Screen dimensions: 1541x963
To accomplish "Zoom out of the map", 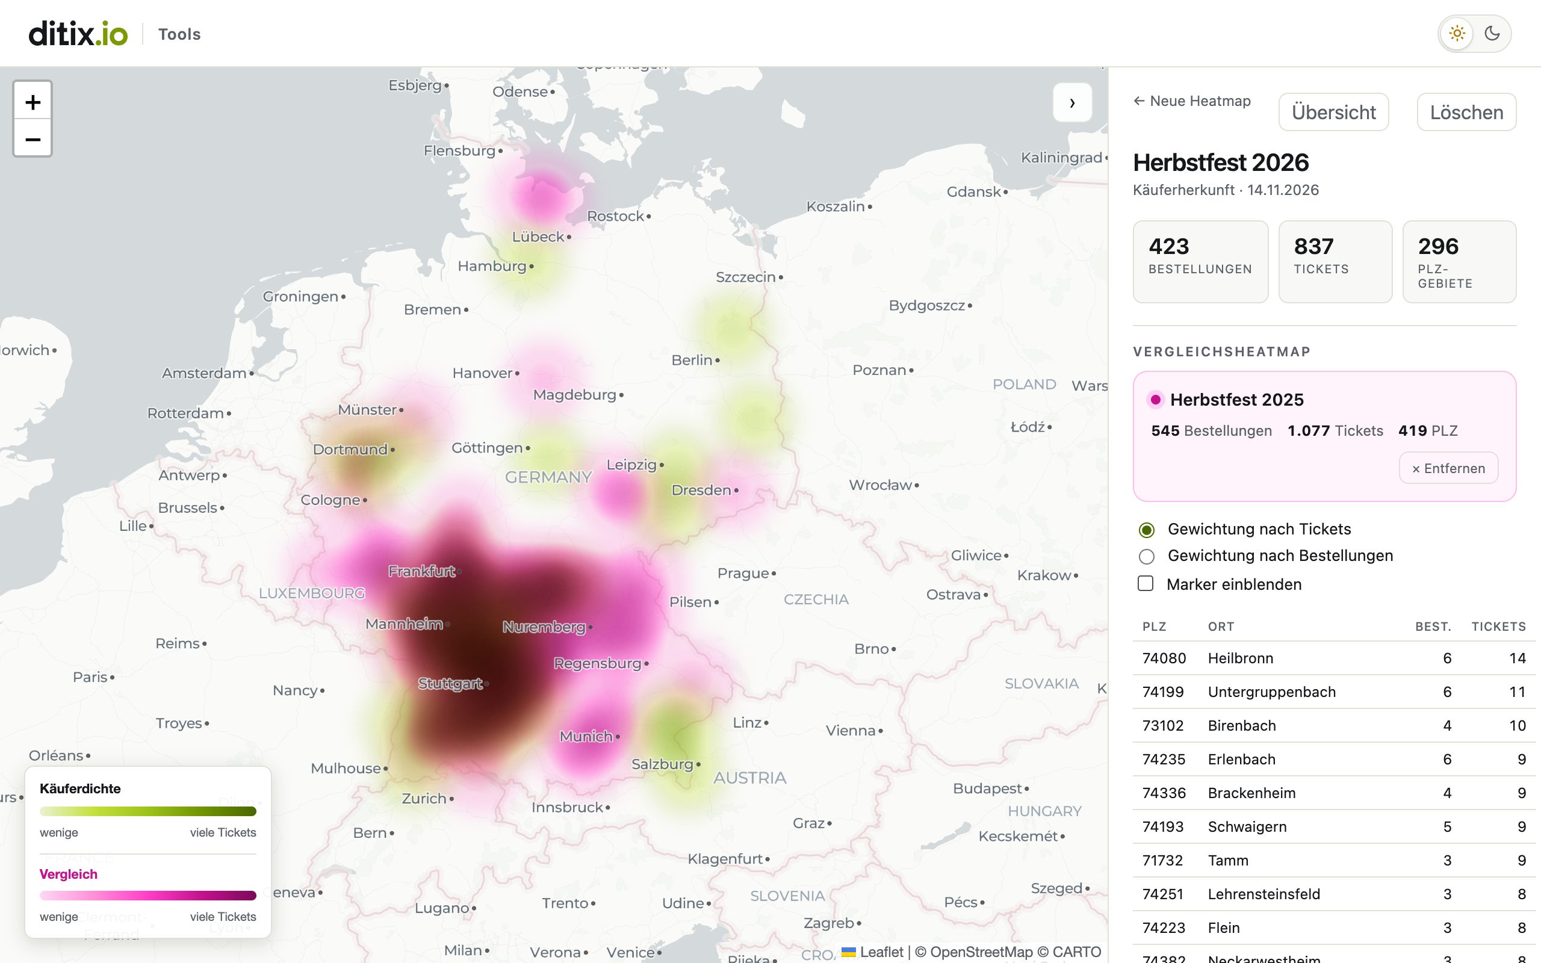I will coord(33,139).
